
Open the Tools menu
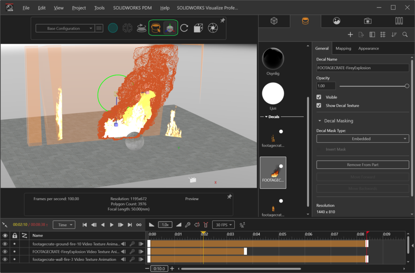coord(99,8)
